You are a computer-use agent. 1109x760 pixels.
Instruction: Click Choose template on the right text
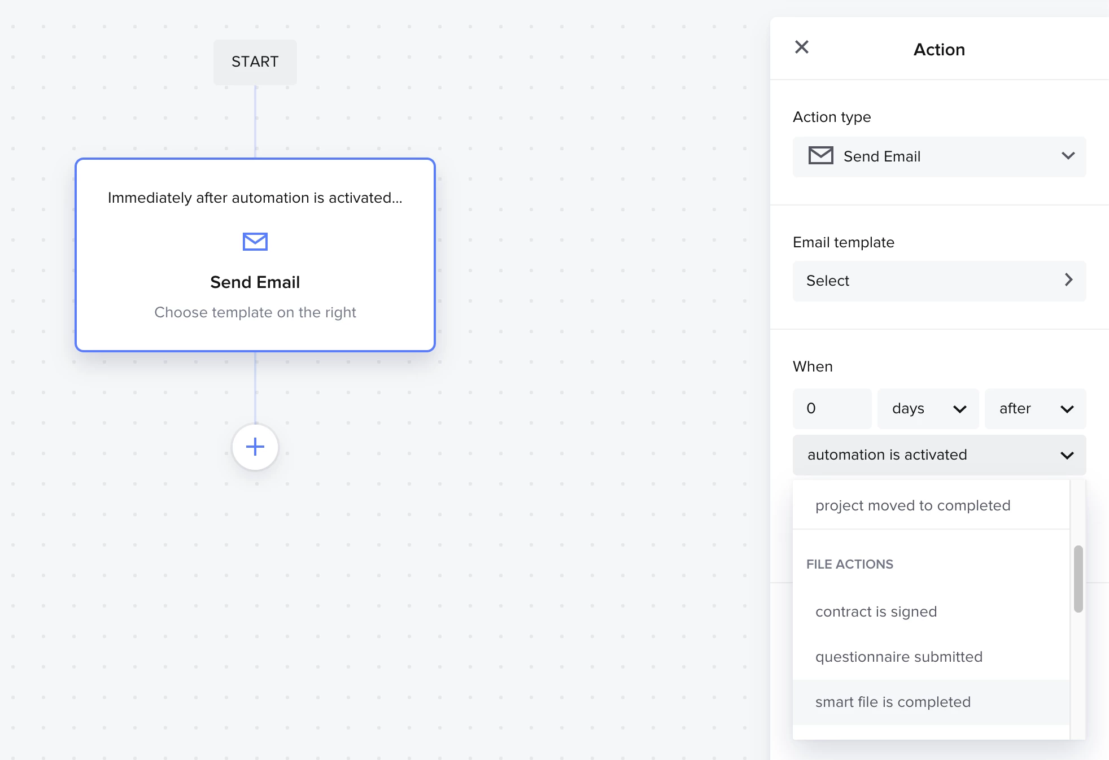tap(255, 312)
